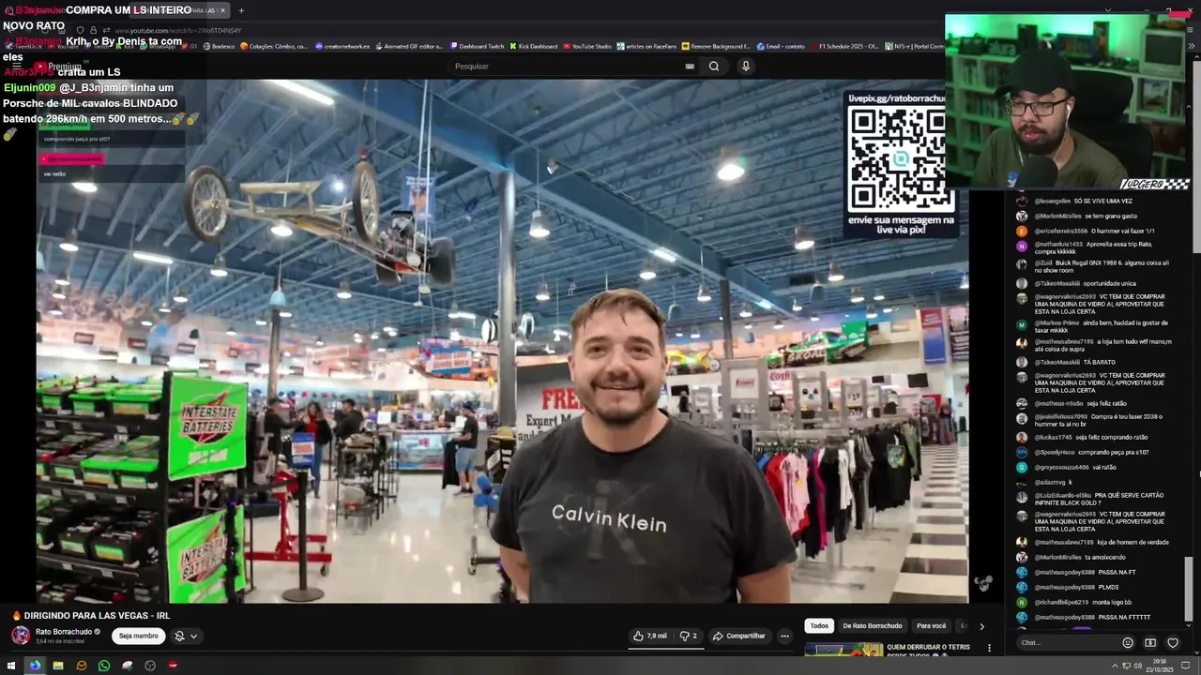Open File Explorer from the taskbar
The width and height of the screenshot is (1201, 675).
58,666
